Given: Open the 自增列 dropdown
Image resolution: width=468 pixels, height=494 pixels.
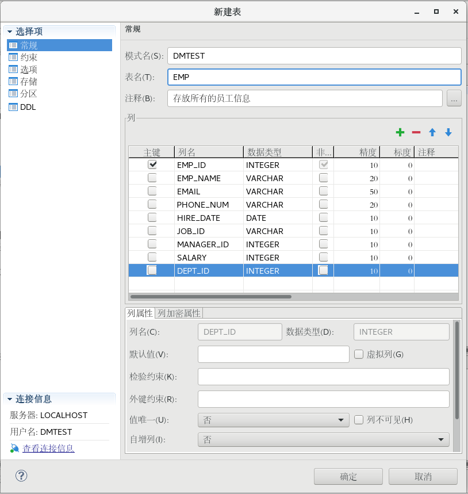Looking at the screenshot, I should pyautogui.click(x=441, y=439).
